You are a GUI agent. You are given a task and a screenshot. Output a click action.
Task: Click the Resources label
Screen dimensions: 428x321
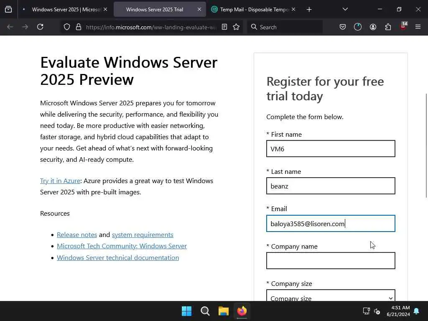click(55, 214)
